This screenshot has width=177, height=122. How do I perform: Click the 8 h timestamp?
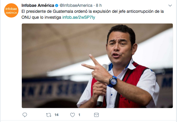pos(99,5)
